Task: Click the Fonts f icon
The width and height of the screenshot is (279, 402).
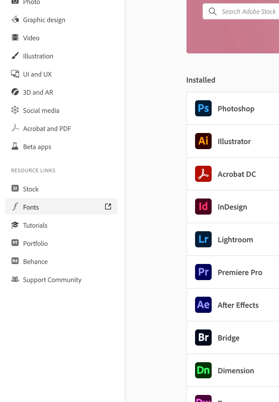Action: [x=15, y=207]
